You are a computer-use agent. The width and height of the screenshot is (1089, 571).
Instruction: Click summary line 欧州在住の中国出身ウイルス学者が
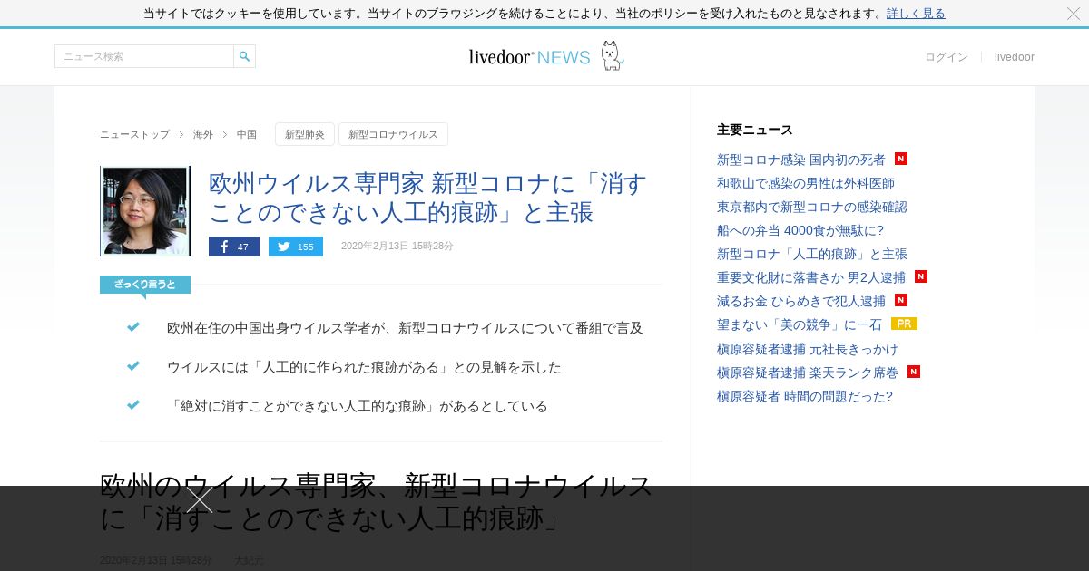[405, 328]
